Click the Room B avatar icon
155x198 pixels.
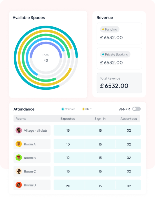[x=19, y=157]
